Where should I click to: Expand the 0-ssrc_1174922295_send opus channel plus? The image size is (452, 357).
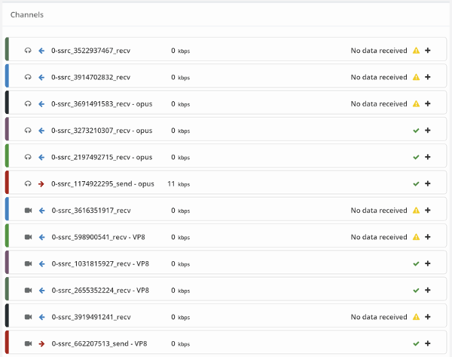coord(428,183)
